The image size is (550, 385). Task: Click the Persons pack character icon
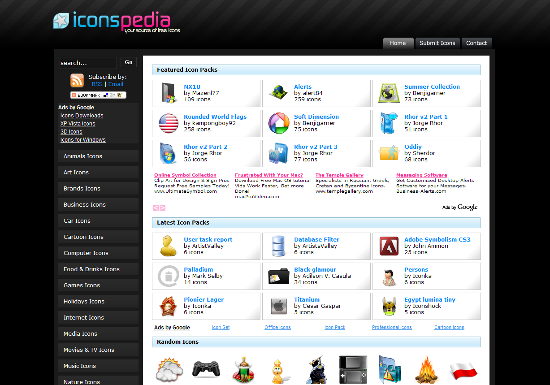click(389, 277)
